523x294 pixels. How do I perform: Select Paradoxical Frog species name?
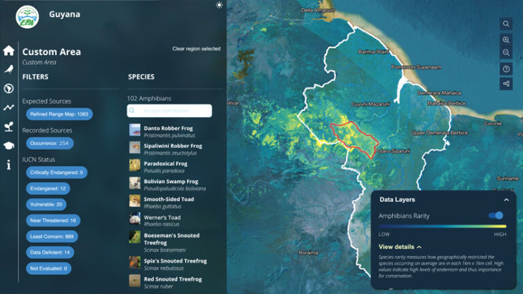(x=165, y=163)
